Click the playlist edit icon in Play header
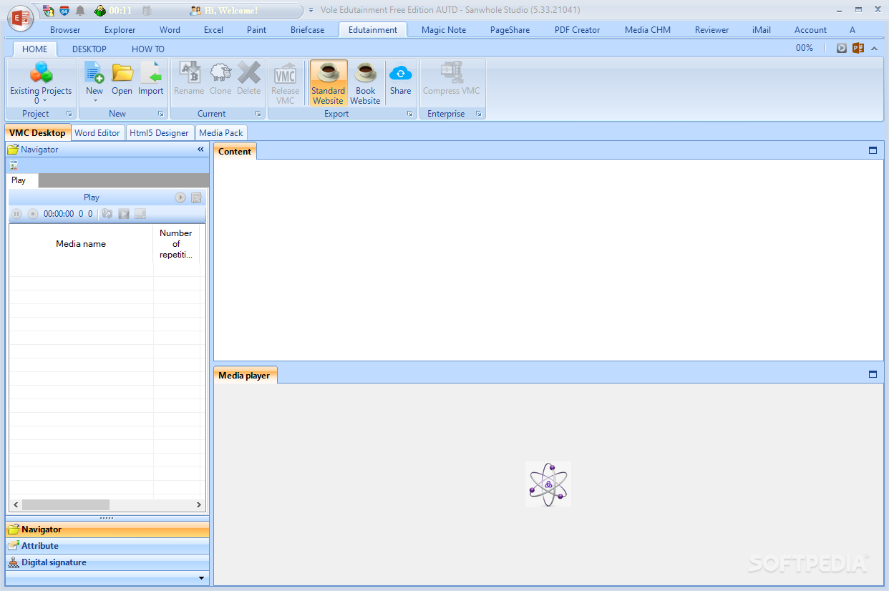Viewport: 889px width, 591px height. pyautogui.click(x=196, y=197)
